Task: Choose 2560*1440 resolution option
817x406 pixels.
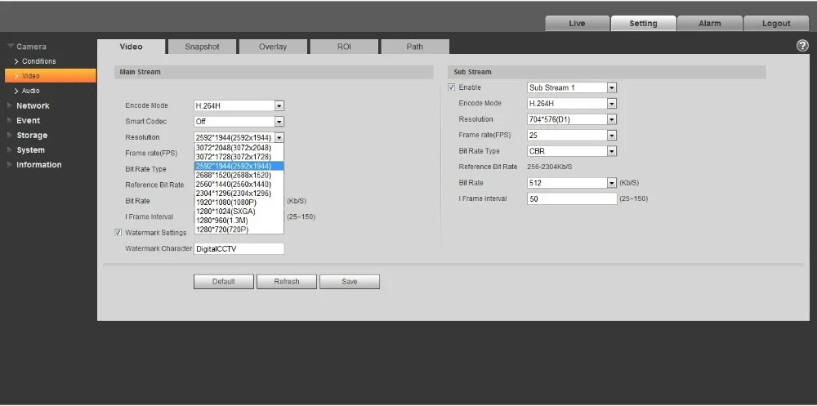Action: point(239,184)
